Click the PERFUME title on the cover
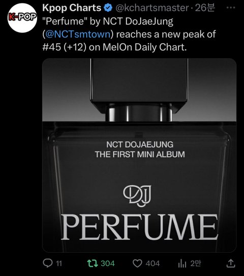244x276 pixels. coord(139,227)
